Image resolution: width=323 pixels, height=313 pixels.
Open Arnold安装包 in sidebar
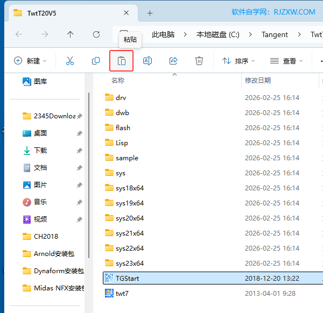pos(48,254)
